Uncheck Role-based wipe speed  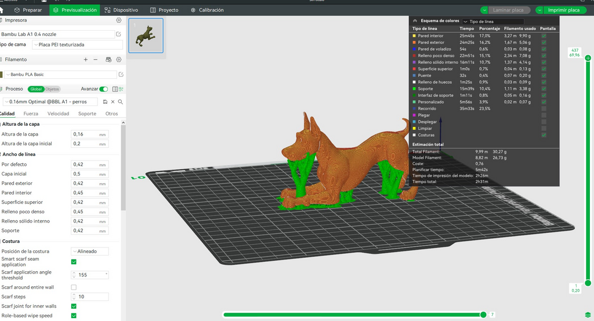coord(74,316)
